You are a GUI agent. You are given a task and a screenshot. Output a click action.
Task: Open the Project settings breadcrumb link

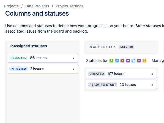click(70, 6)
